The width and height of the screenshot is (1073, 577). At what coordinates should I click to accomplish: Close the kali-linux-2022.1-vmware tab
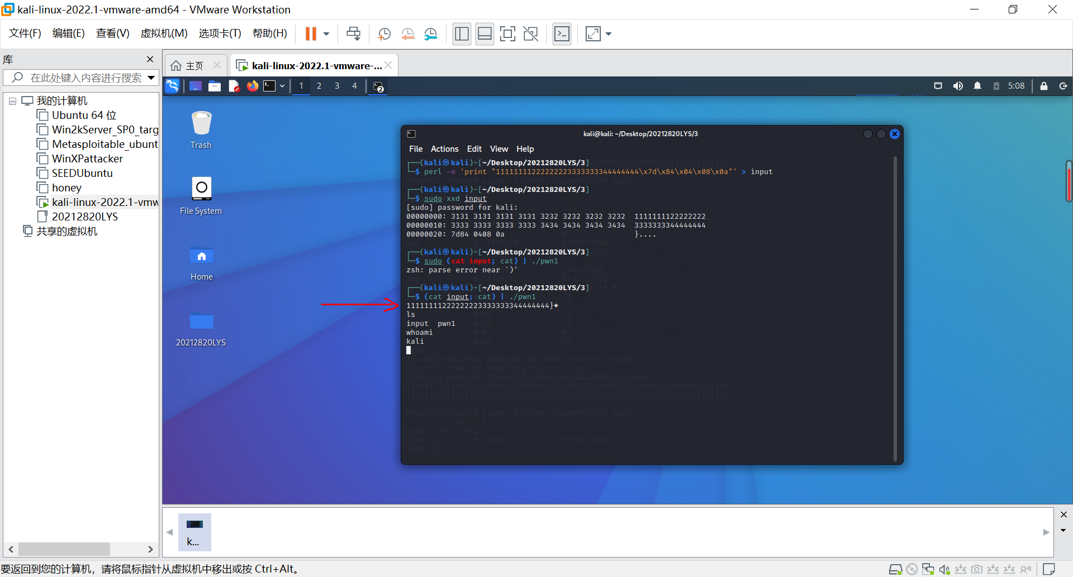388,65
